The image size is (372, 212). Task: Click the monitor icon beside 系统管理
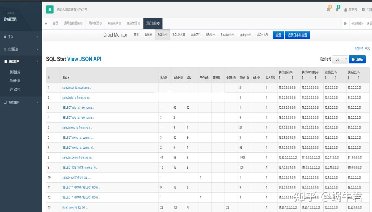coord(5,103)
